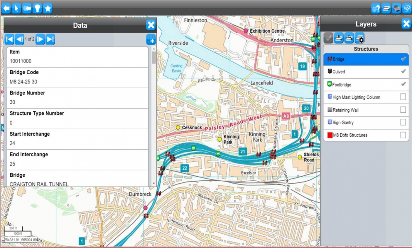412x248 pixels.
Task: Click the lightbulb icon in toolbar
Action: [x=37, y=8]
